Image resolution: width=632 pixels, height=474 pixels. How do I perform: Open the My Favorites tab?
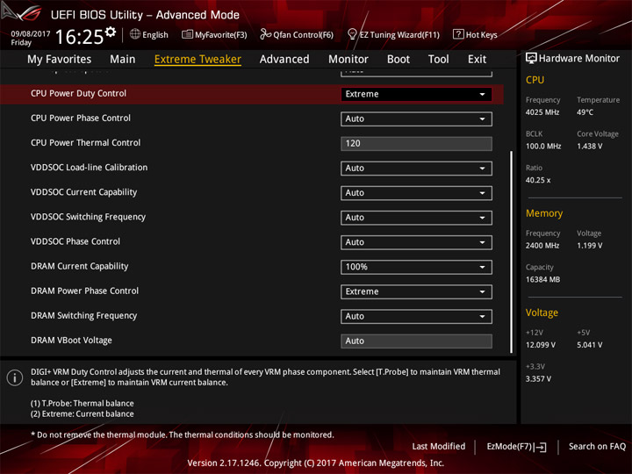click(x=60, y=60)
